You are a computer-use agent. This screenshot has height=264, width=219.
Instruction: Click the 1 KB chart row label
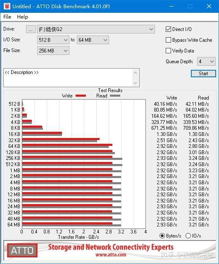pos(15,110)
